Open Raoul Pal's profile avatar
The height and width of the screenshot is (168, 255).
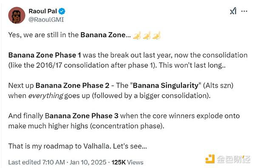pyautogui.click(x=17, y=15)
